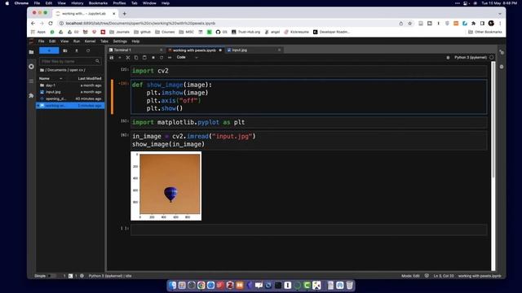Close the Terminal 1 tab
The height and width of the screenshot is (293, 522).
point(161,50)
